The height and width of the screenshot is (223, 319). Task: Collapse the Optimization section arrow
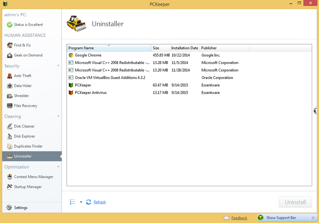click(58, 167)
